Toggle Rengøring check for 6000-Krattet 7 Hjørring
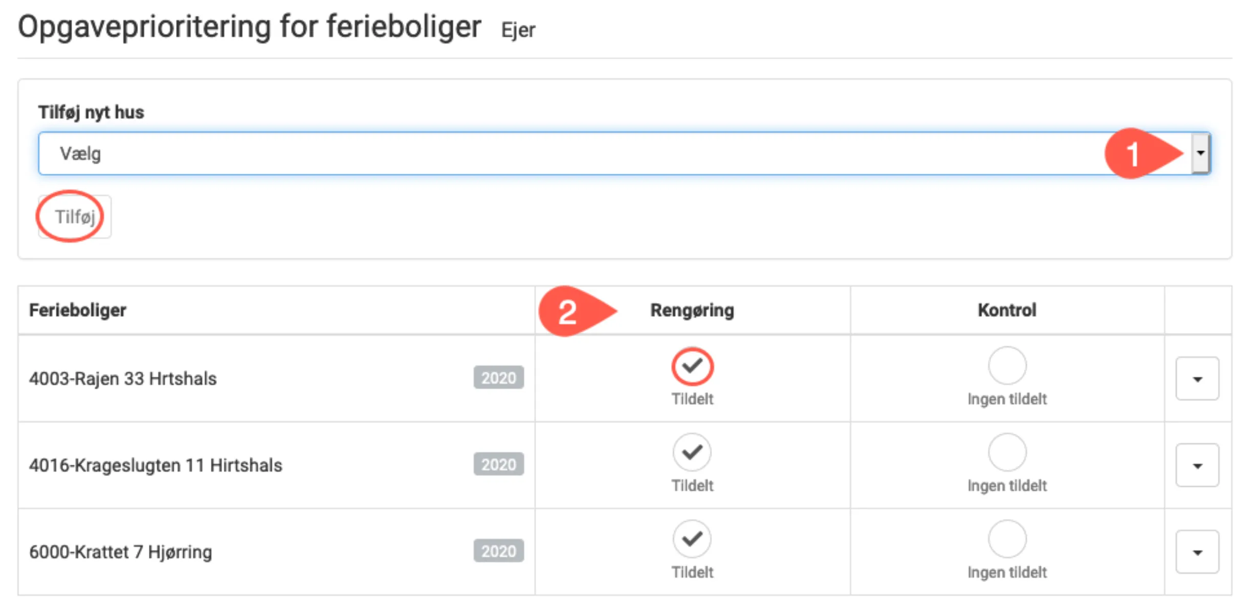The image size is (1246, 603). (x=692, y=539)
